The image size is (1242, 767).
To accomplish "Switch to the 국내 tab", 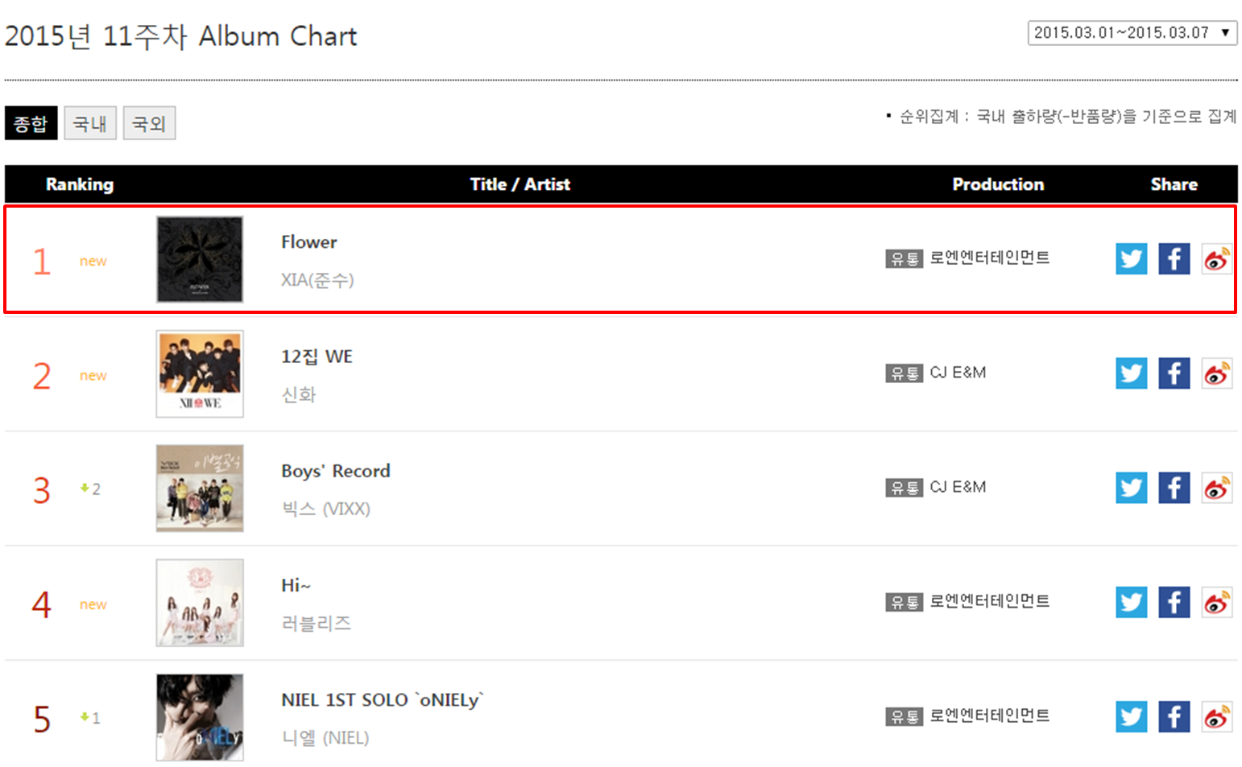I will point(90,123).
